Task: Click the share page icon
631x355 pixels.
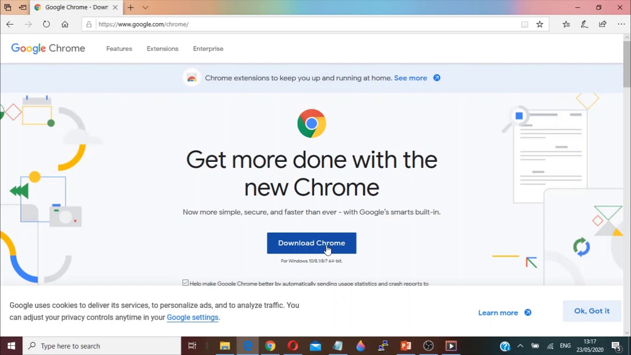Action: pos(602,24)
